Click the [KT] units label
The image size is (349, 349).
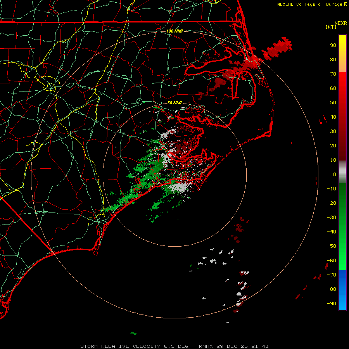(331, 27)
